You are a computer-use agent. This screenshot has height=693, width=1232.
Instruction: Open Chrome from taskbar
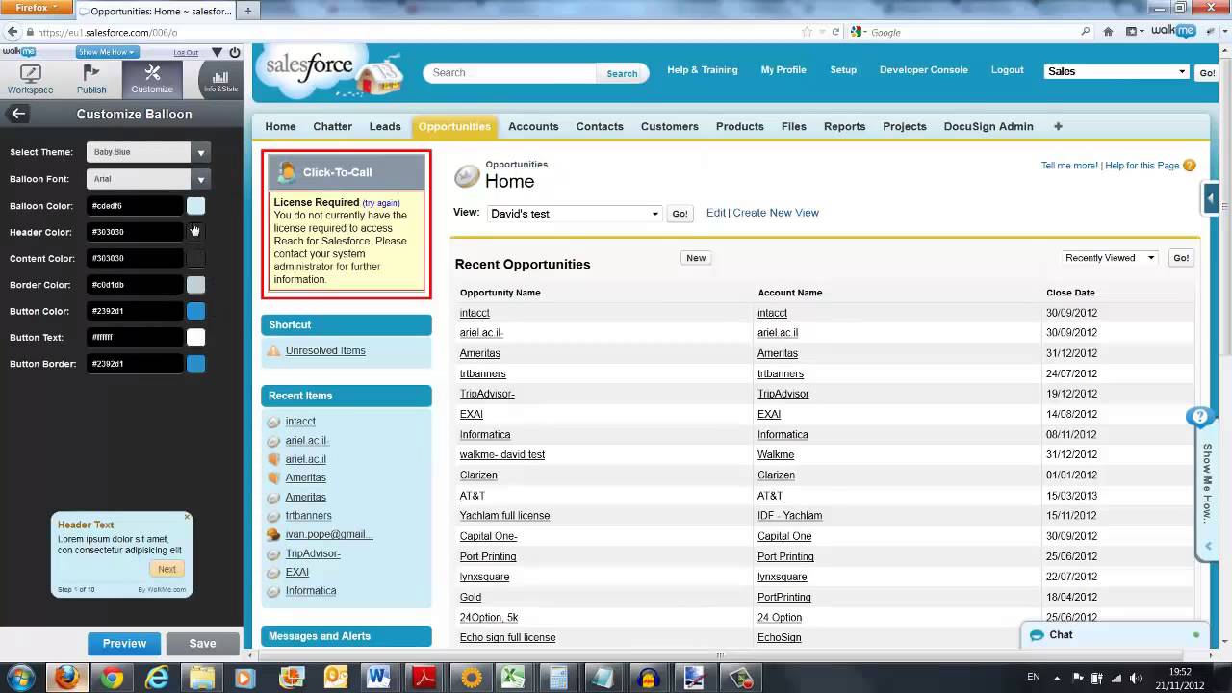click(x=112, y=678)
